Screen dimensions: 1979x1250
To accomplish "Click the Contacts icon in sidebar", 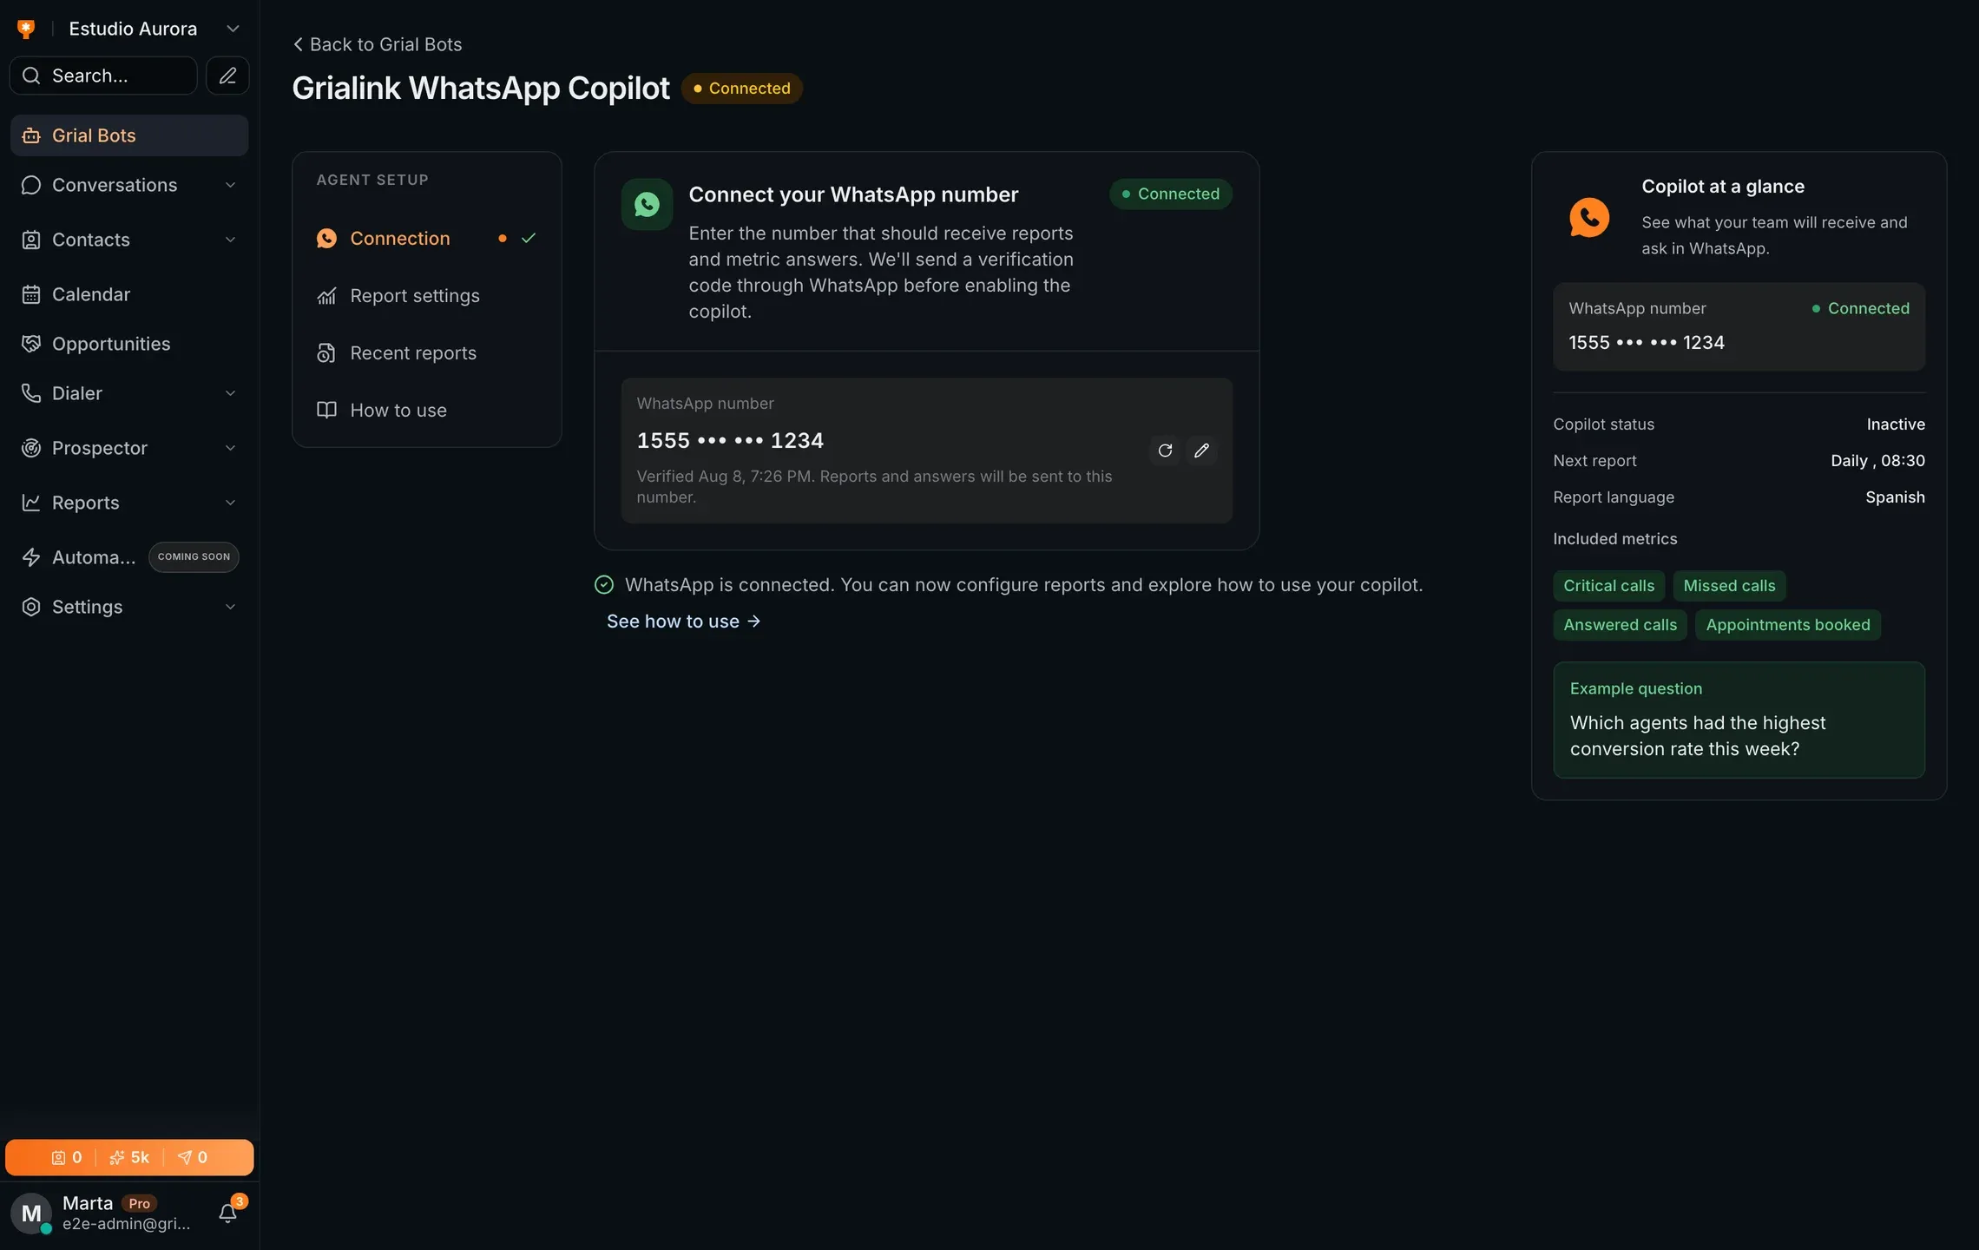I will [x=31, y=240].
